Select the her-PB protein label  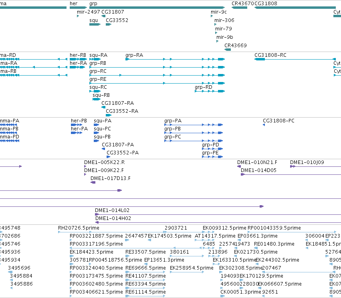click(x=79, y=121)
